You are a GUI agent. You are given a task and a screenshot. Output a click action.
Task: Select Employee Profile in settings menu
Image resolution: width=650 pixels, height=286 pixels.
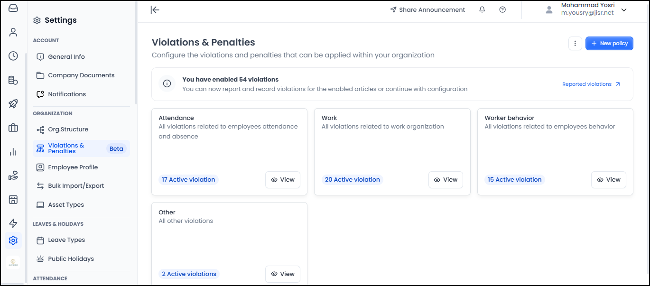point(73,167)
